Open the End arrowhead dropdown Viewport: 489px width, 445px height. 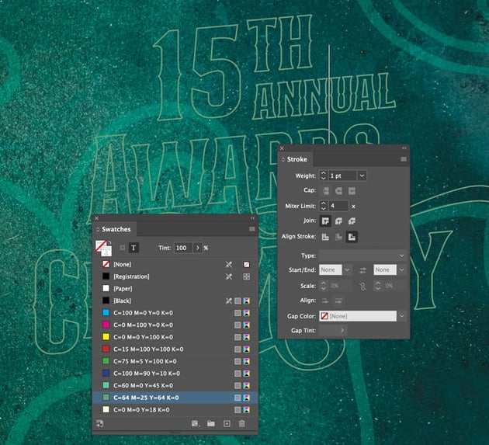tap(402, 269)
